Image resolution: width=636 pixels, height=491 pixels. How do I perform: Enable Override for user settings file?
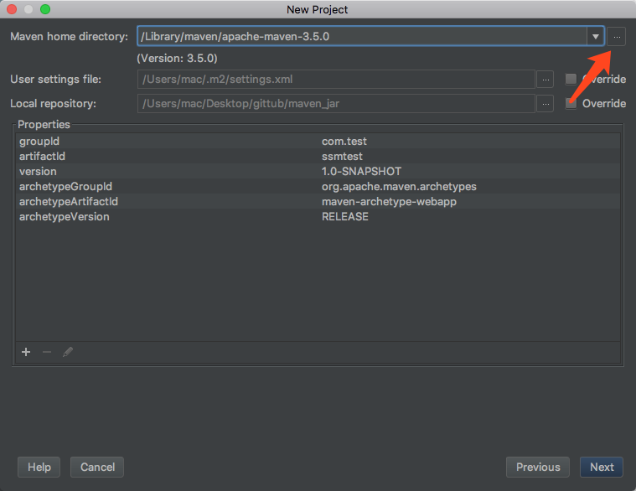tap(571, 80)
